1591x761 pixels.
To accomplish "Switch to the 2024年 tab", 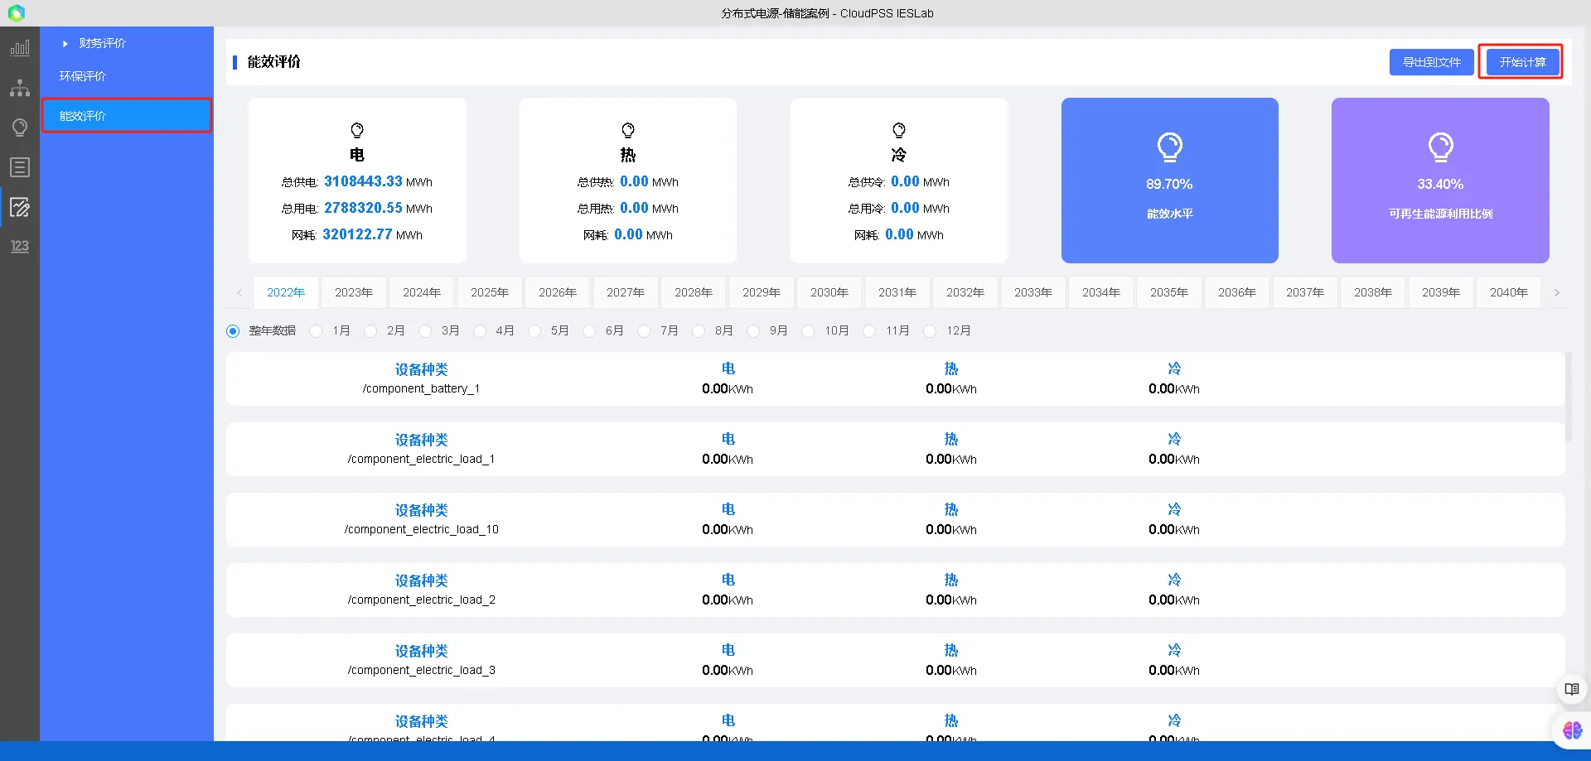I will click(x=422, y=292).
